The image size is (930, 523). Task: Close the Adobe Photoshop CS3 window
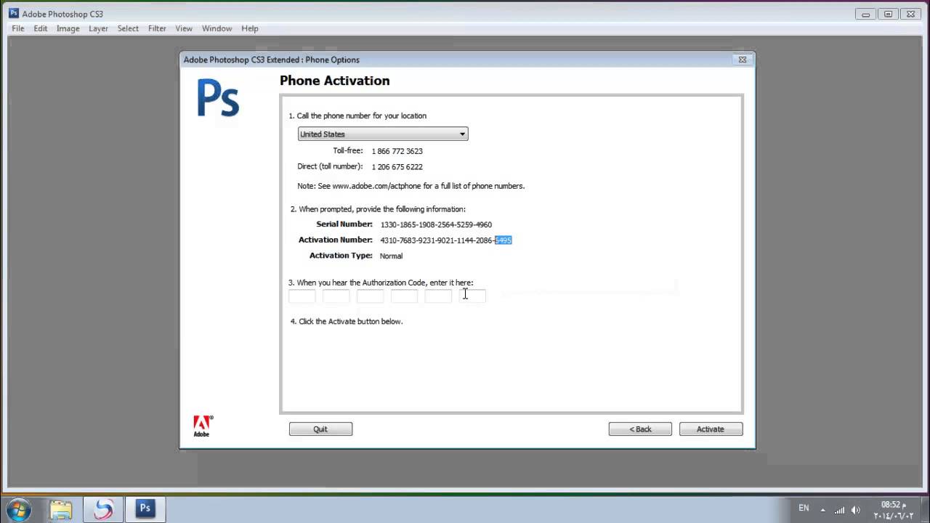coord(911,13)
